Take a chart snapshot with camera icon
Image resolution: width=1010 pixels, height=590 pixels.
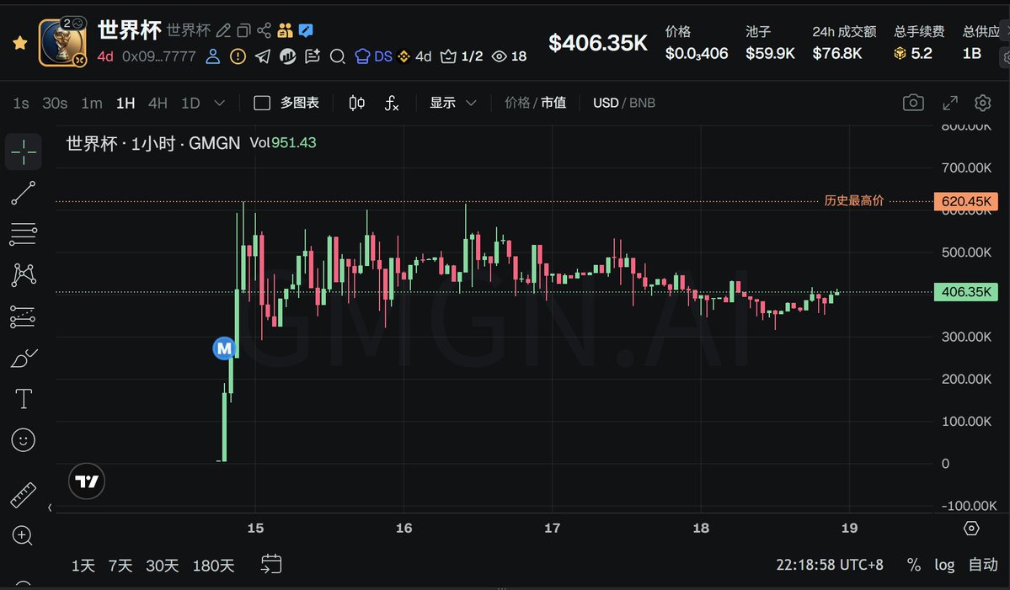(913, 103)
